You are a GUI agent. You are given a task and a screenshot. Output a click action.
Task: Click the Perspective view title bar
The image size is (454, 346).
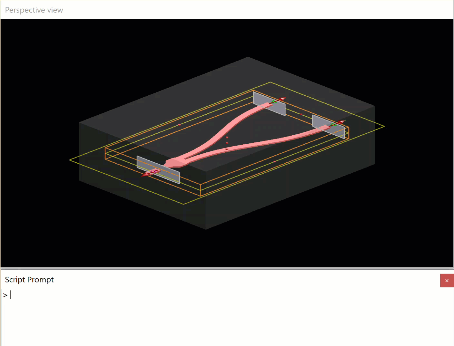point(34,10)
